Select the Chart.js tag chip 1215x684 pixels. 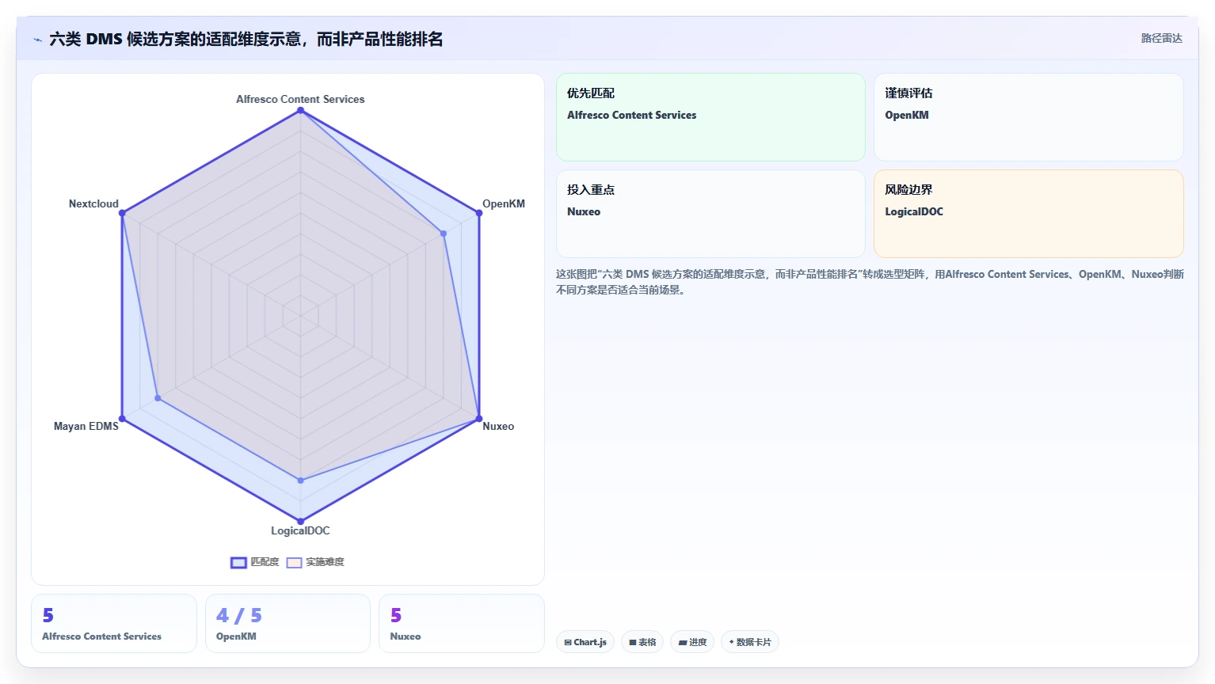click(585, 642)
